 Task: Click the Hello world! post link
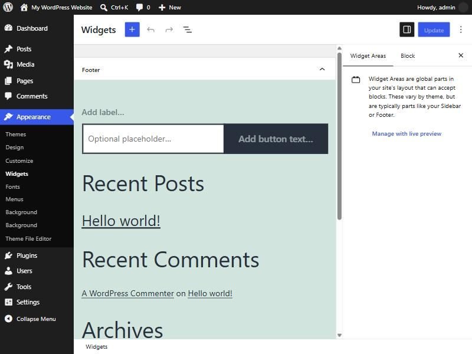tap(121, 221)
